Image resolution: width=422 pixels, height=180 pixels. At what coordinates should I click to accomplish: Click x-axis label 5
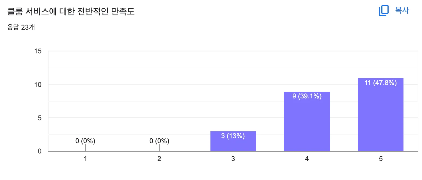click(x=381, y=159)
